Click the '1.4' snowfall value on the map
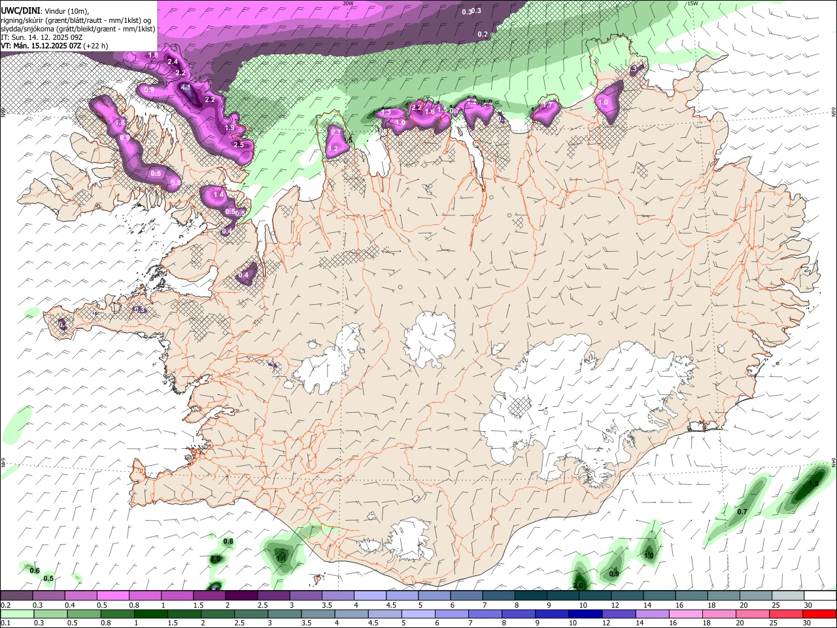Viewport: 837px width, 628px height. tap(218, 194)
